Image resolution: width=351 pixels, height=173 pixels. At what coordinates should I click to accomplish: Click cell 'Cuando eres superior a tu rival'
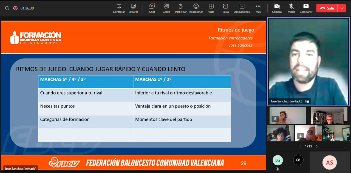(x=86, y=95)
